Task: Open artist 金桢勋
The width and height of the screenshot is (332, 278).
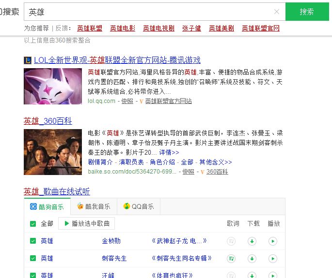Action: coord(111,241)
